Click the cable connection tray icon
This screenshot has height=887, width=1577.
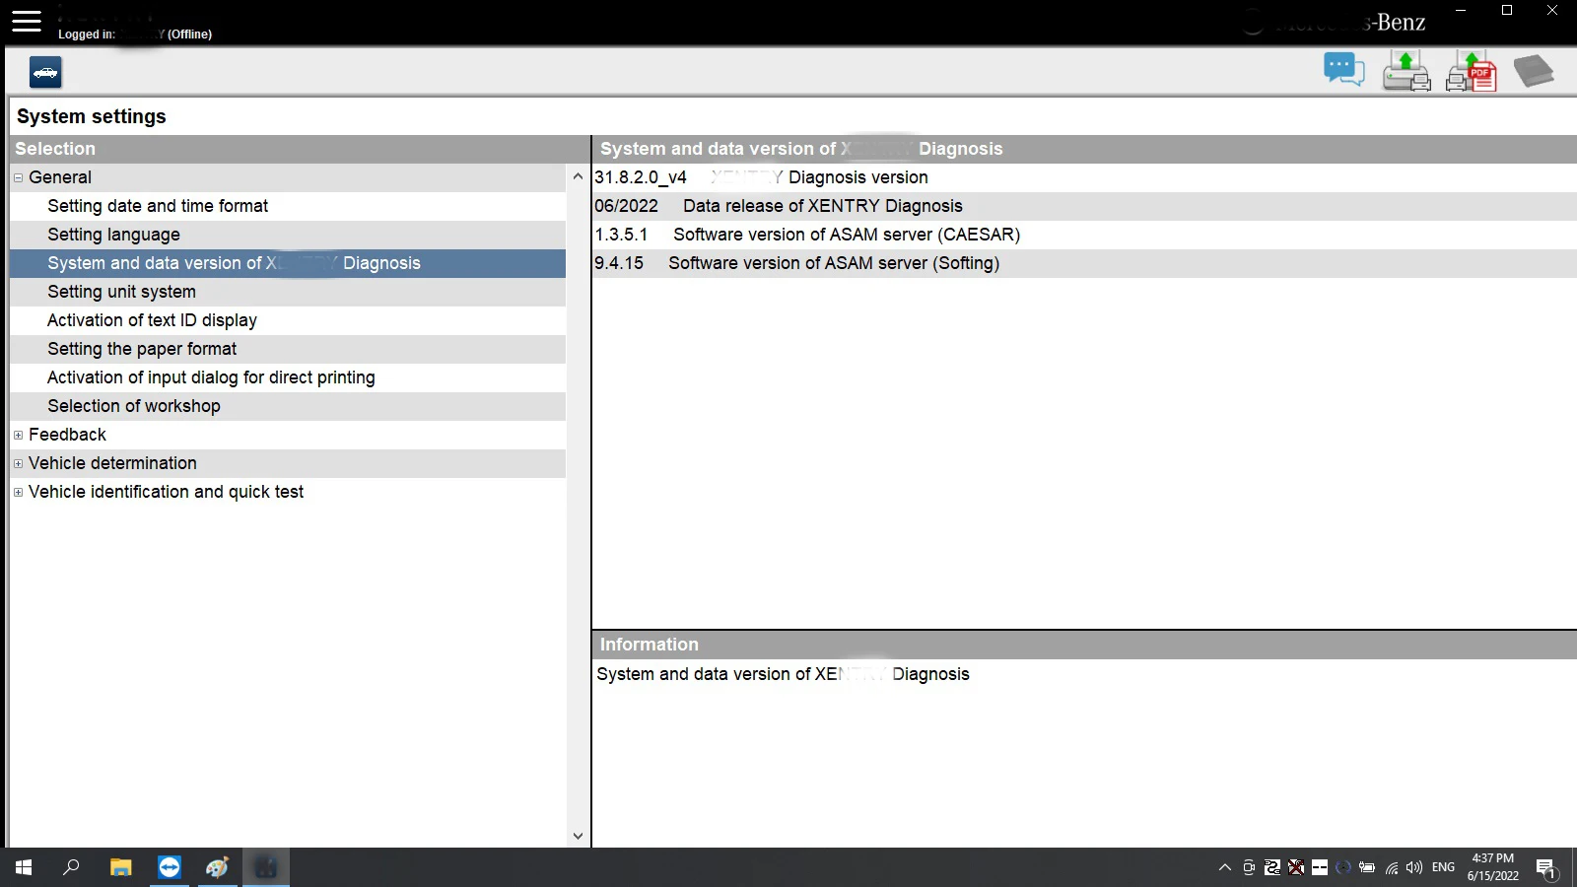[x=1272, y=867]
